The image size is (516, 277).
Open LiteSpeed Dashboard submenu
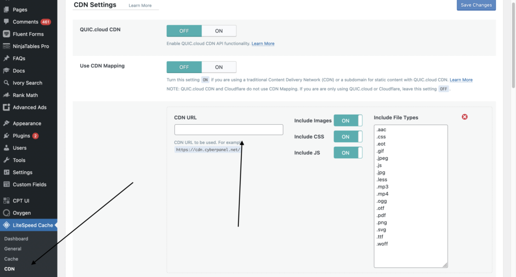[x=16, y=239]
